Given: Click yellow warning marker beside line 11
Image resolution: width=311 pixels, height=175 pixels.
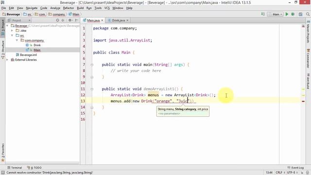Looking at the screenshot, I should [x=303, y=89].
